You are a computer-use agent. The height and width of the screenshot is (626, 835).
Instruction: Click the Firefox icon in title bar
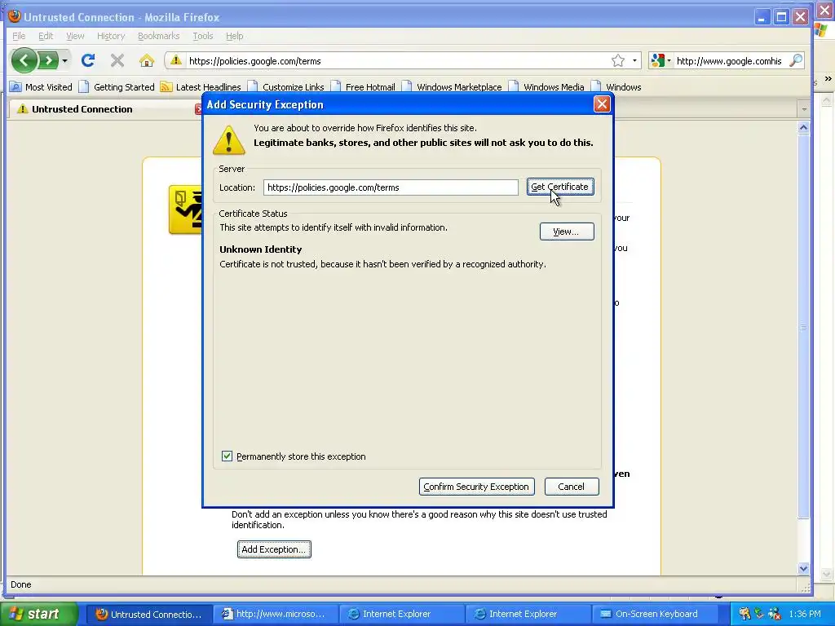coord(15,16)
